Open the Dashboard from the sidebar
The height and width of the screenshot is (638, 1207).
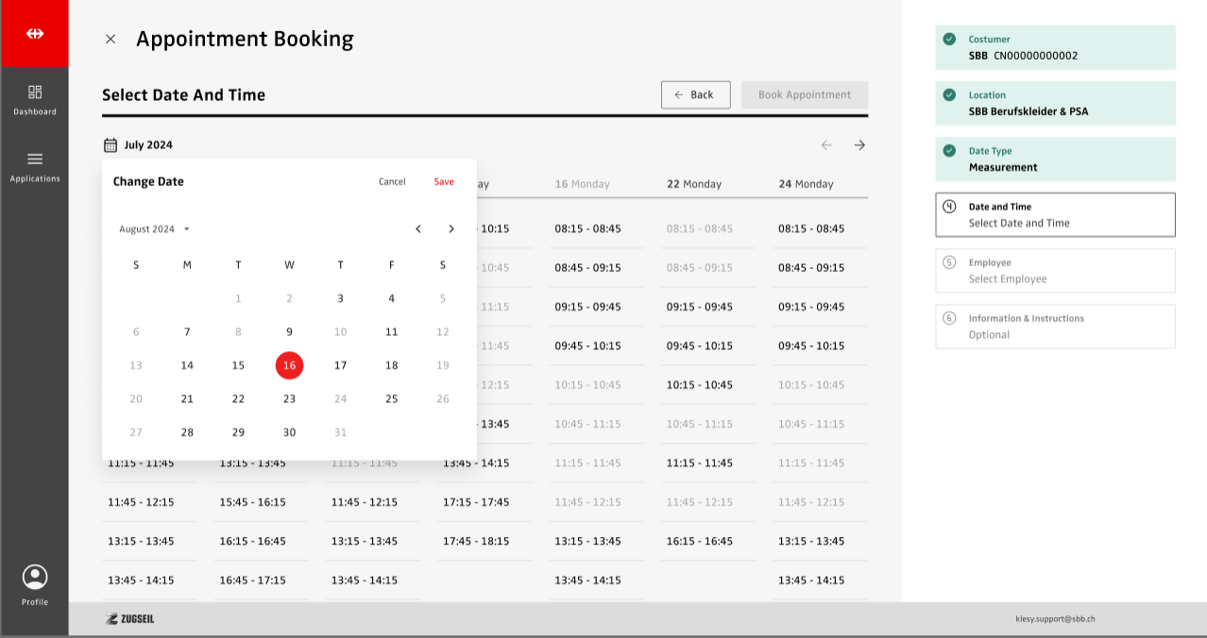35,99
